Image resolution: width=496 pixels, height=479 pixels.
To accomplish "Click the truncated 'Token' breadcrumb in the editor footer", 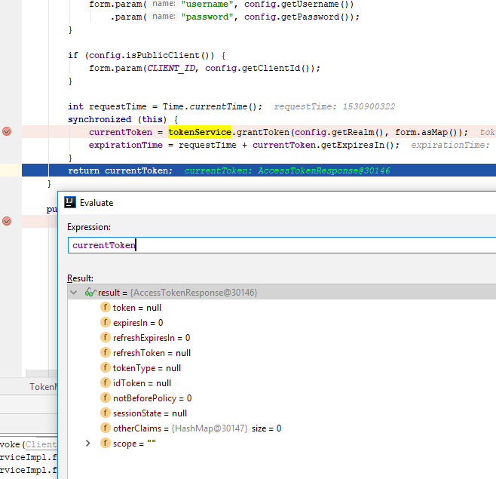I will pos(44,386).
